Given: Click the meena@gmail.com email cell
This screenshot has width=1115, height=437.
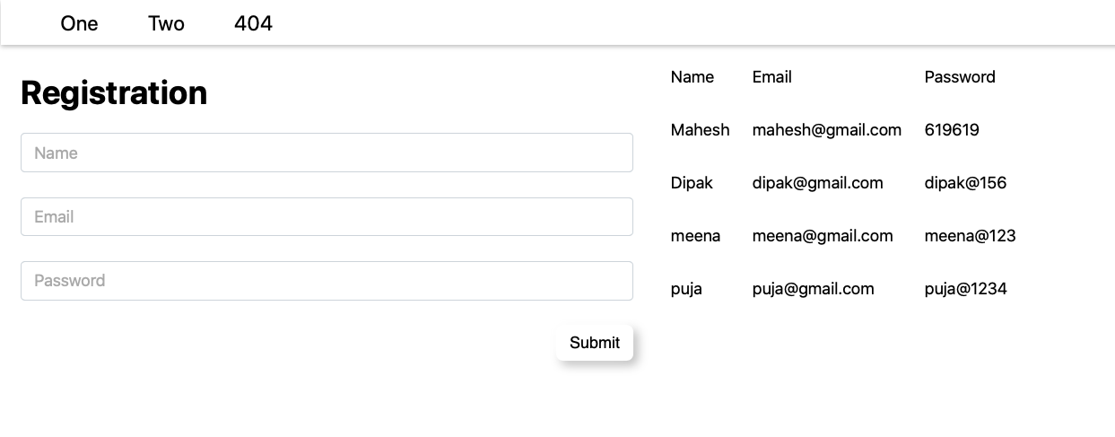Looking at the screenshot, I should [x=823, y=236].
